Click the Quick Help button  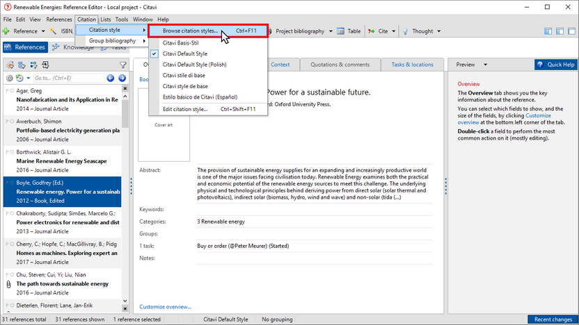556,65
